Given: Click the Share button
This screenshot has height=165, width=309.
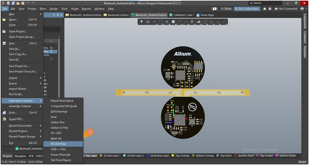Looking at the screenshot, I should (226, 9).
